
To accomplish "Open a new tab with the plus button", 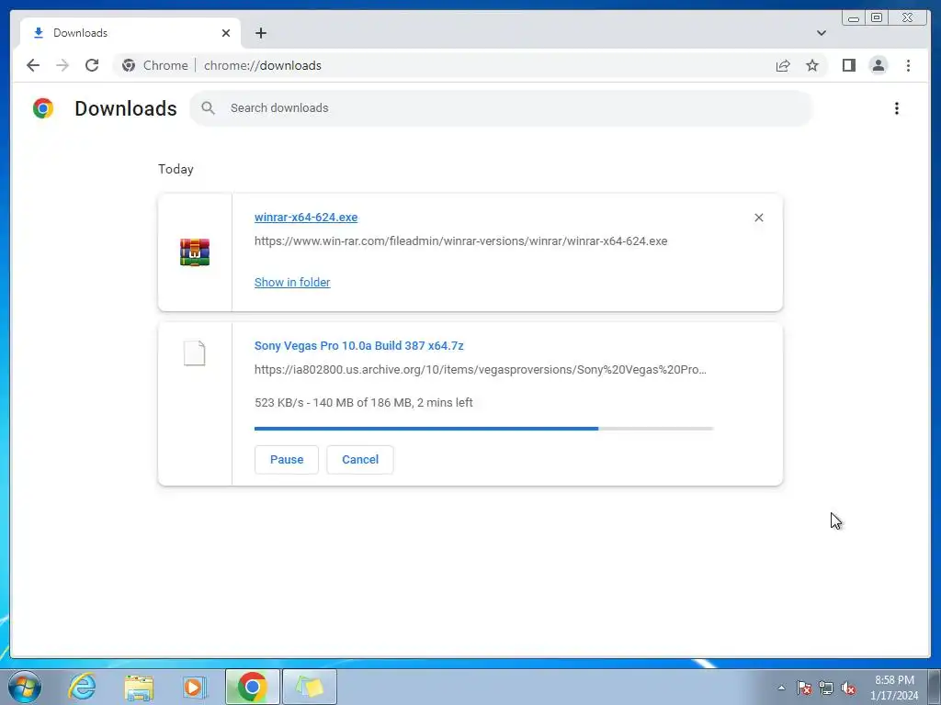I will (260, 33).
